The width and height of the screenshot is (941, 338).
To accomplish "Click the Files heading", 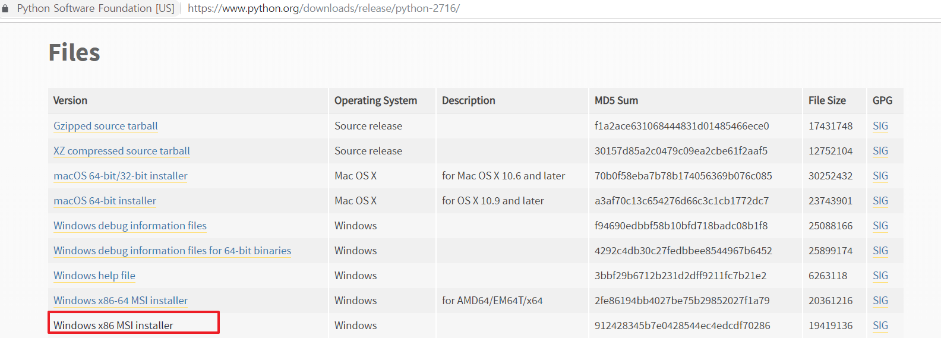I will 74,52.
